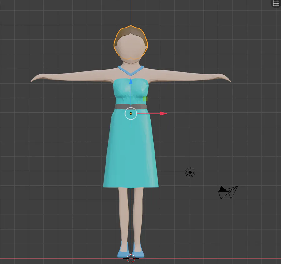
Task: Select the point light object
Action: 190,172
